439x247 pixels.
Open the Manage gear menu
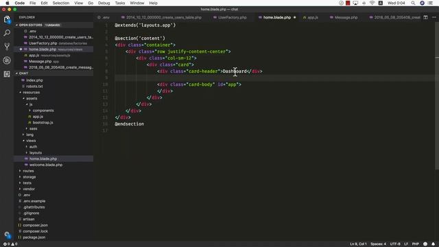(x=7, y=235)
